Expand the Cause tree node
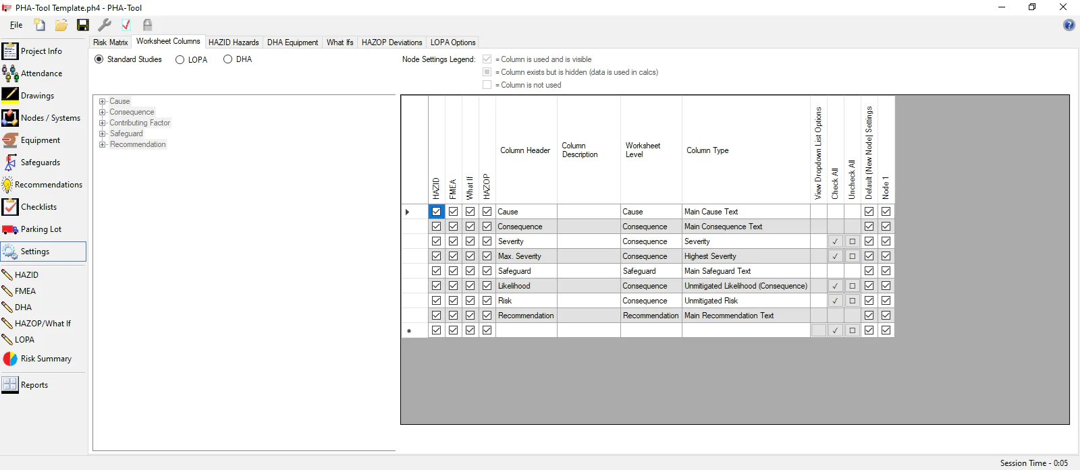 [103, 101]
